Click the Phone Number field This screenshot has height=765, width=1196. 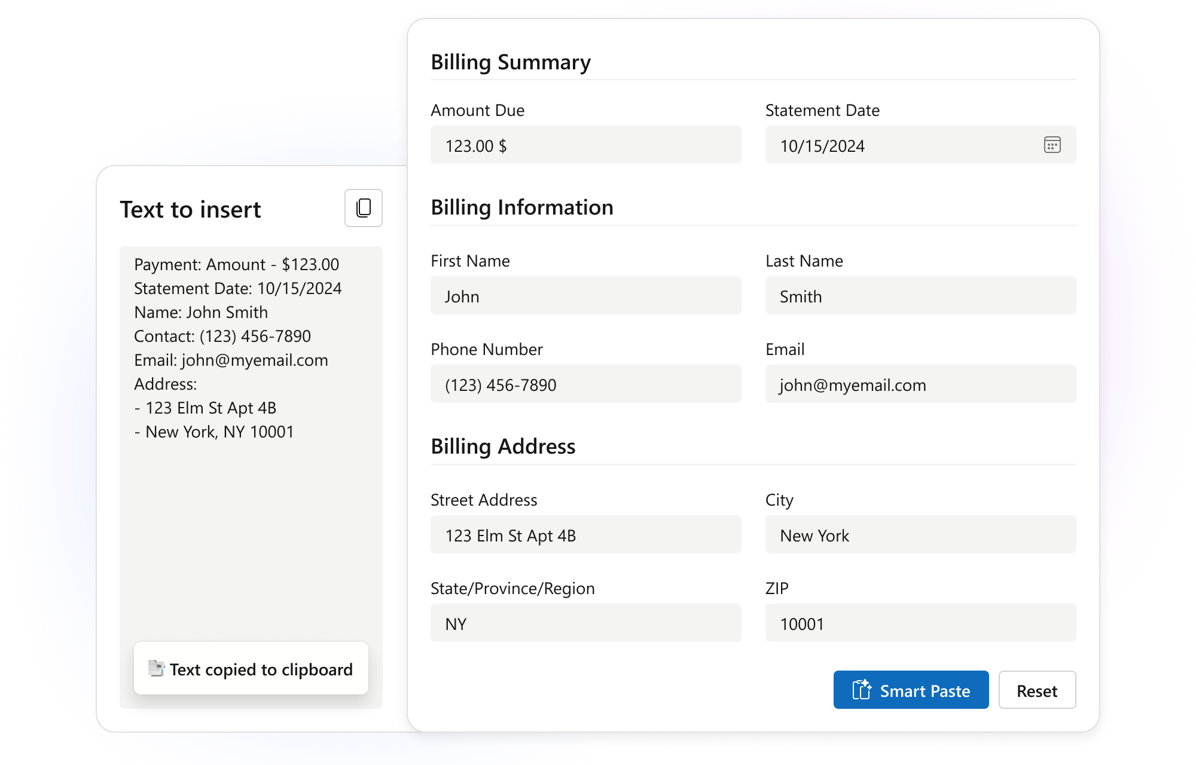click(585, 384)
